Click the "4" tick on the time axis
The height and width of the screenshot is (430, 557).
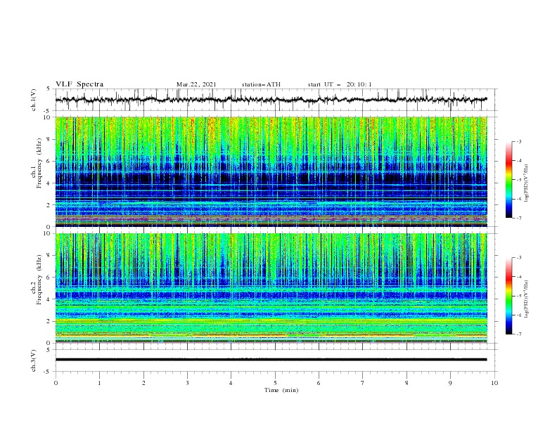(231, 383)
